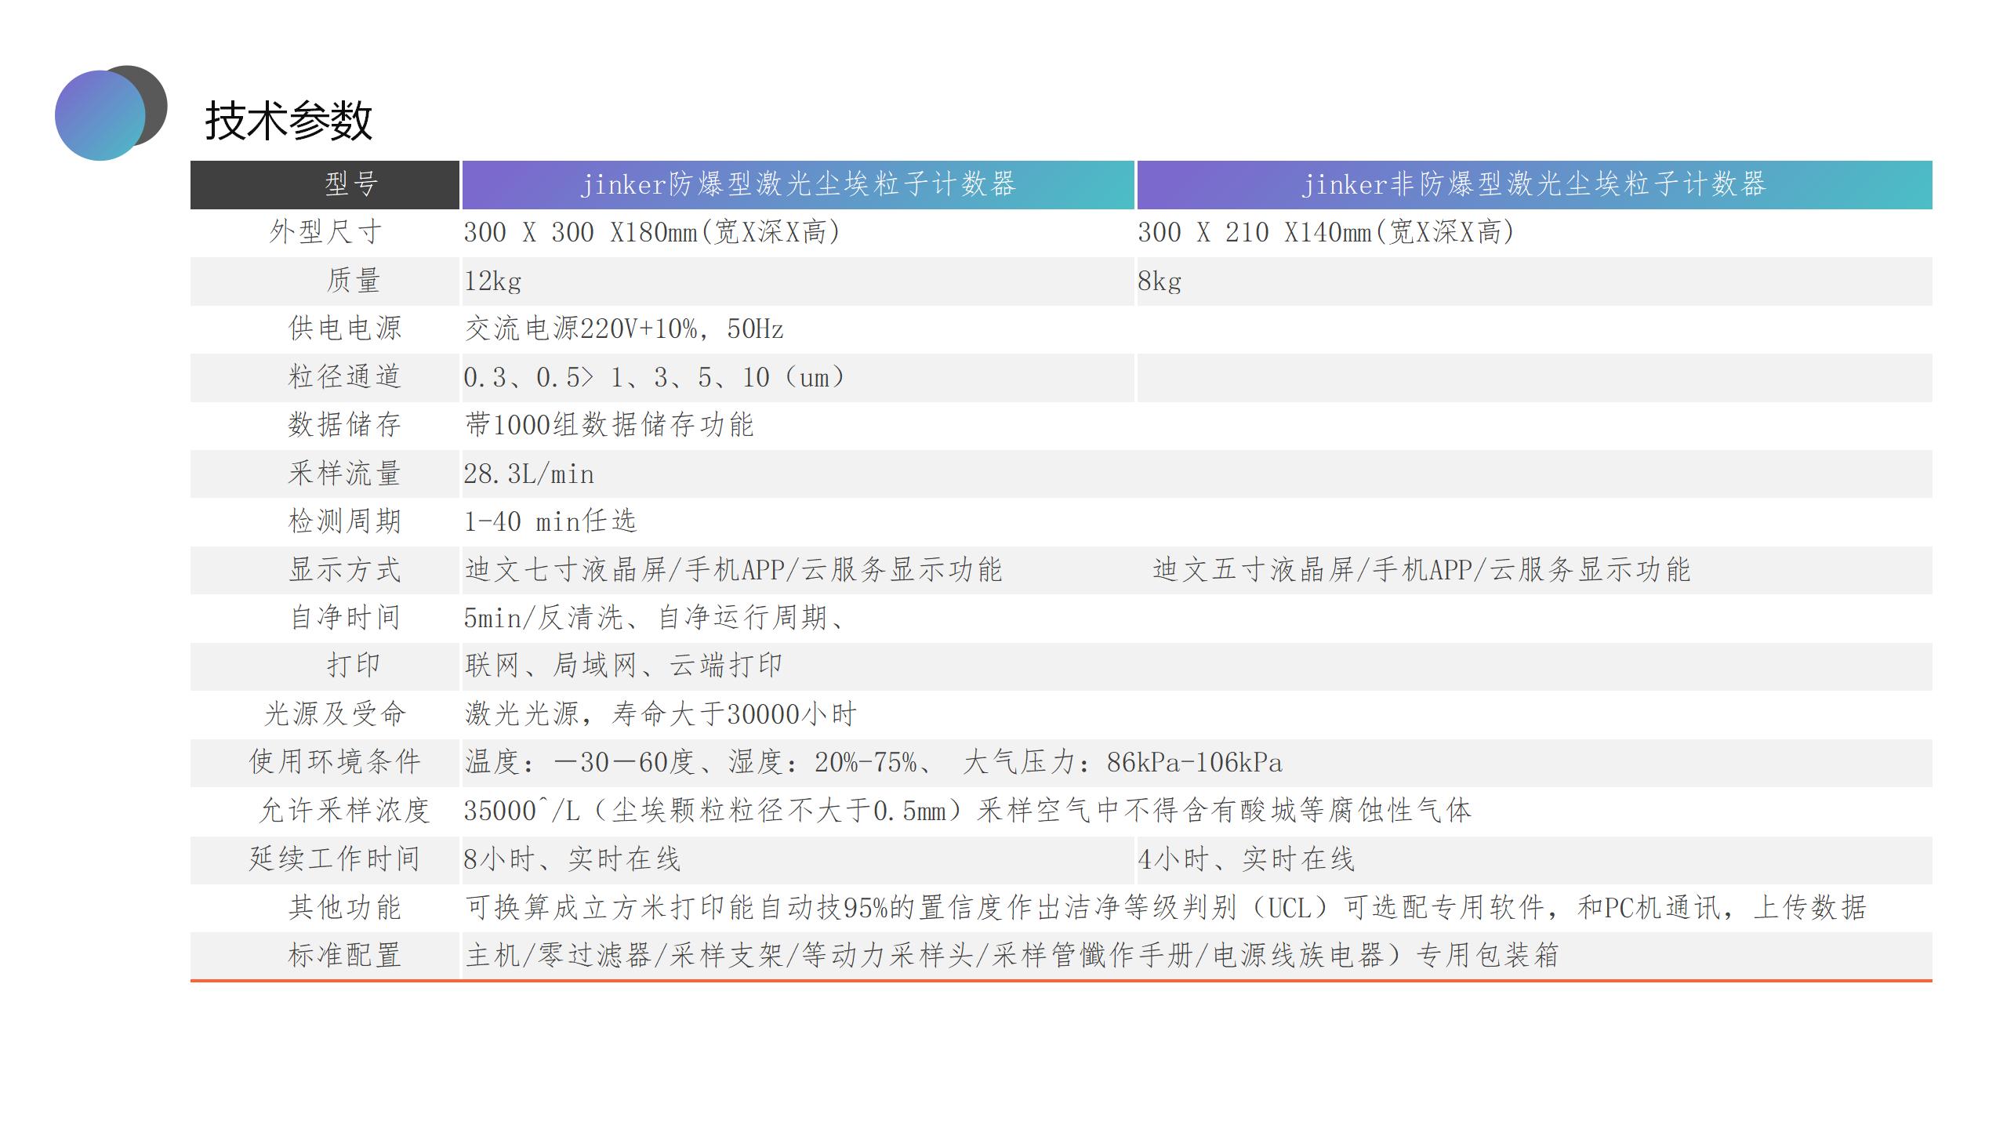This screenshot has height=1129, width=2007.
Task: Click the jinker防爆型激光尘埃粒子计数器 column header
Action: coord(797,185)
